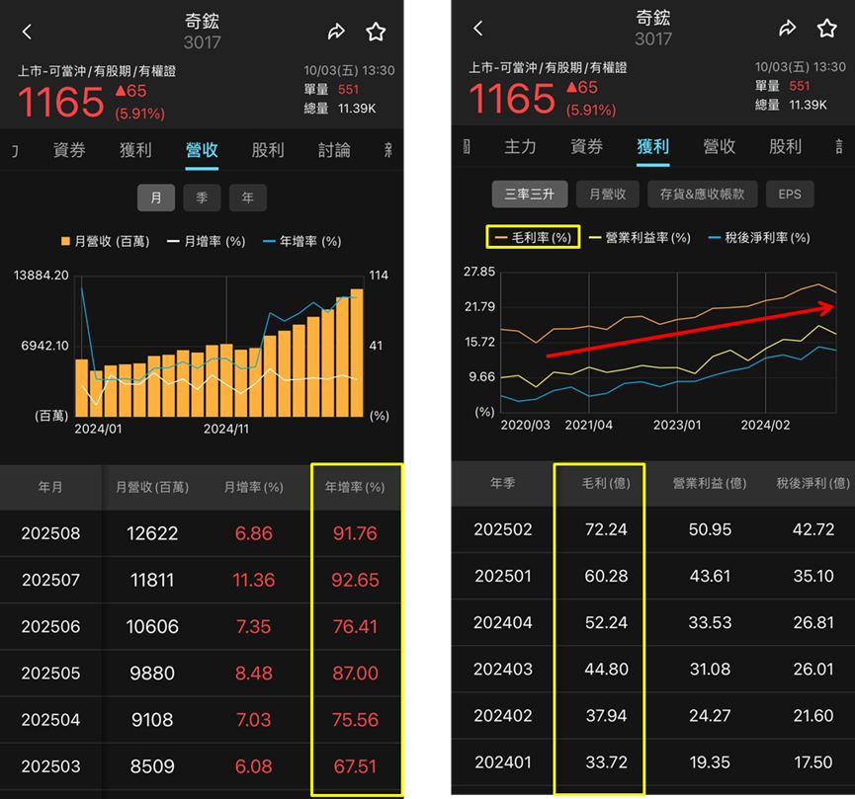
Task: Tap back arrow in left phone screen
Action: [x=27, y=32]
